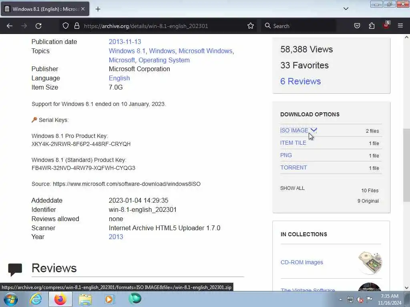
Task: Launch Internet Explorer from the taskbar
Action: coord(36,299)
